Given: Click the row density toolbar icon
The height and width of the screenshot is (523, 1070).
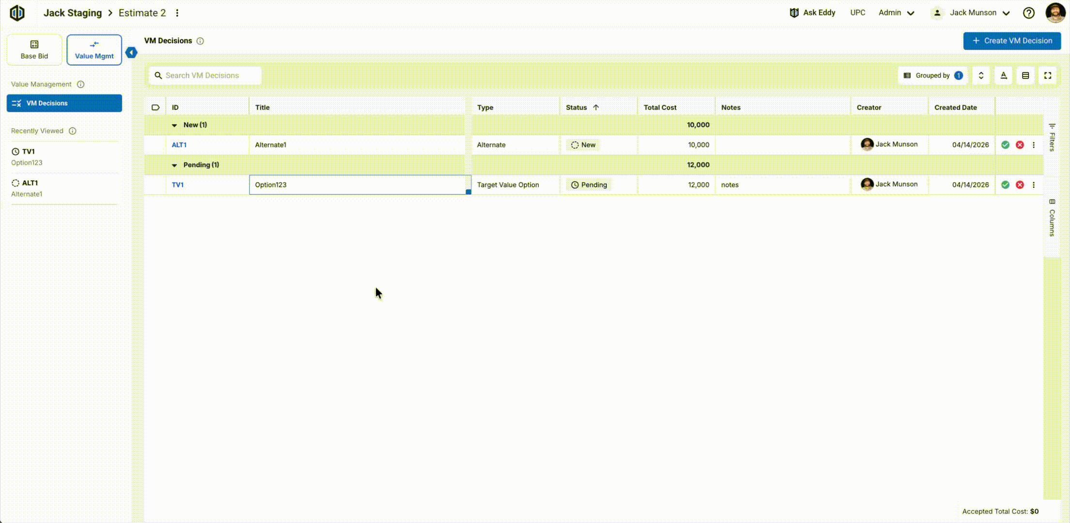Looking at the screenshot, I should pyautogui.click(x=1025, y=76).
